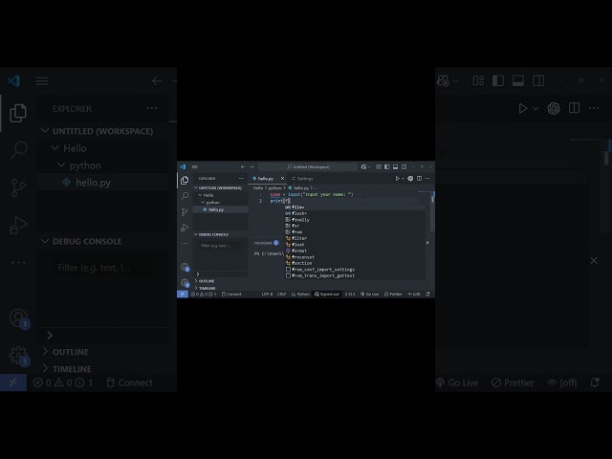
Task: Open Explorer view in the small center window
Action: tap(185, 180)
